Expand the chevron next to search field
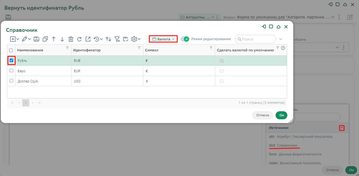Viewport: 359px width, 176px height. 281,39
